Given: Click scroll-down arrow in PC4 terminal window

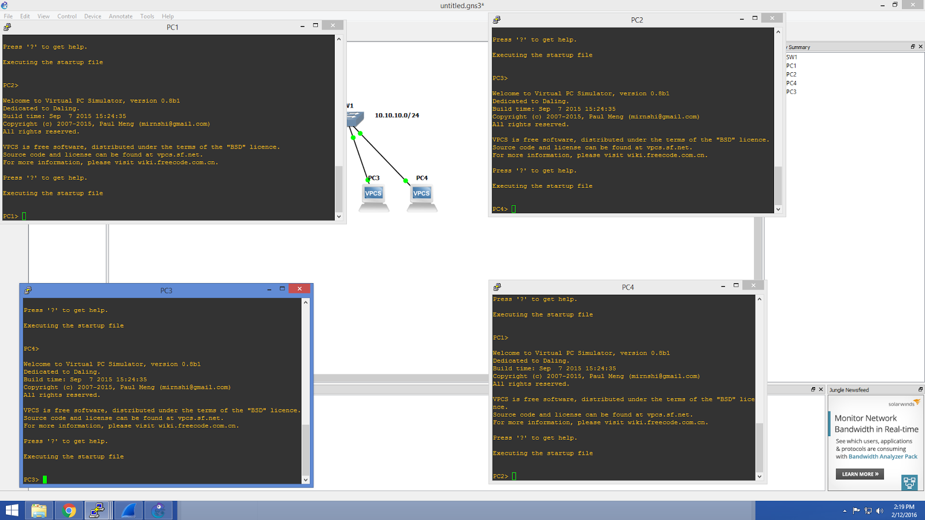Looking at the screenshot, I should coord(760,477).
